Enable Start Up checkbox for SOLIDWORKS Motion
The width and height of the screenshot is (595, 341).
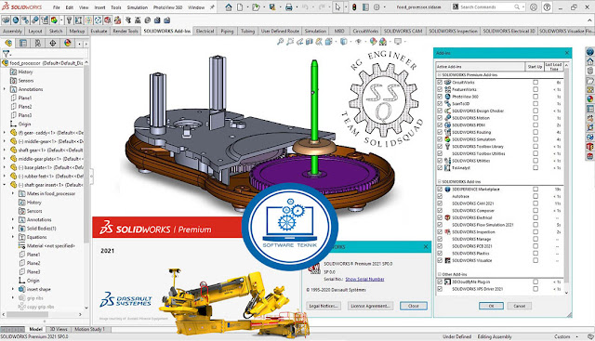(x=535, y=118)
